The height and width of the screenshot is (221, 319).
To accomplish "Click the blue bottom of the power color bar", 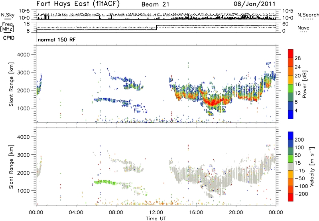I will 291,114.
